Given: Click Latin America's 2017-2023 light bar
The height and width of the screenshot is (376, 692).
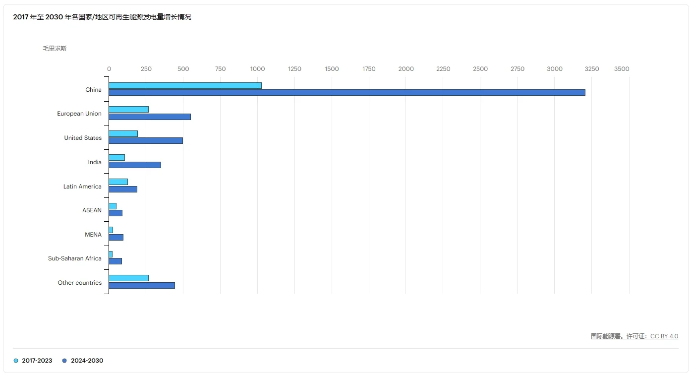Looking at the screenshot, I should click(x=118, y=182).
